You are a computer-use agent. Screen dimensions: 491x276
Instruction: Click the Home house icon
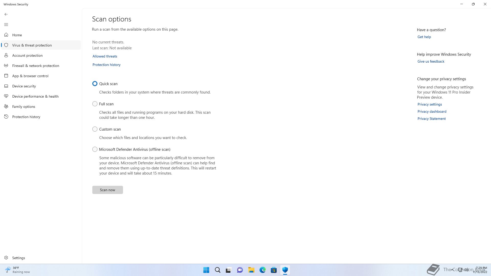point(6,35)
